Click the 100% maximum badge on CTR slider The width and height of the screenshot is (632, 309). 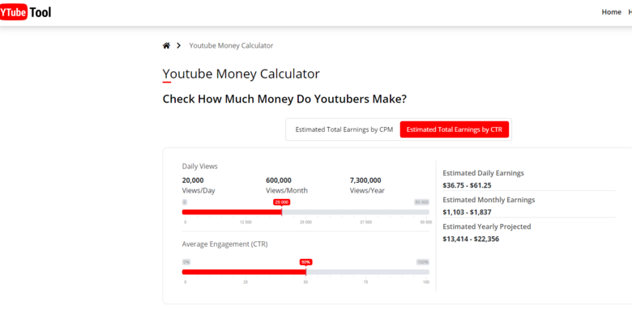pyautogui.click(x=423, y=262)
